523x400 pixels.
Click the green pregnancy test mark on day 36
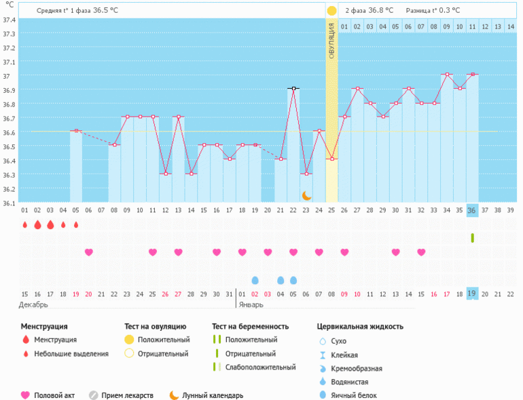pyautogui.click(x=472, y=238)
